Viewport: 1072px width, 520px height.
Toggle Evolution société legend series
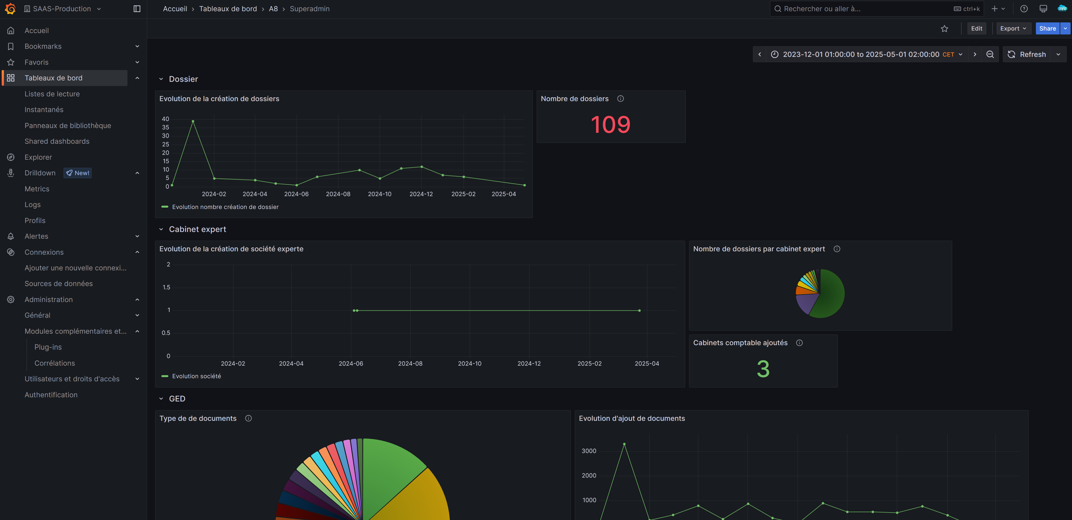196,376
